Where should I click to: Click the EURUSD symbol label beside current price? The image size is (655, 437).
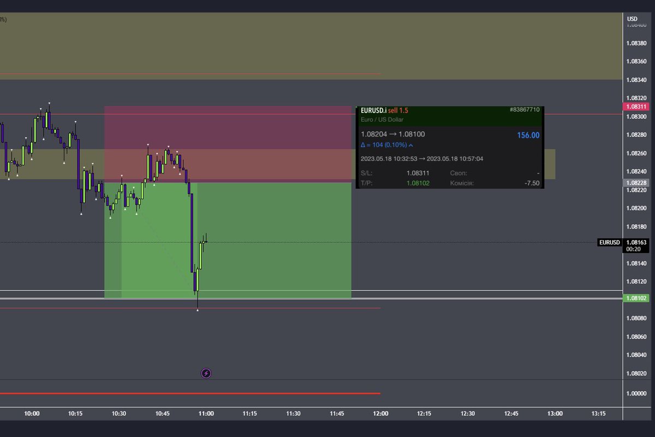coord(610,242)
